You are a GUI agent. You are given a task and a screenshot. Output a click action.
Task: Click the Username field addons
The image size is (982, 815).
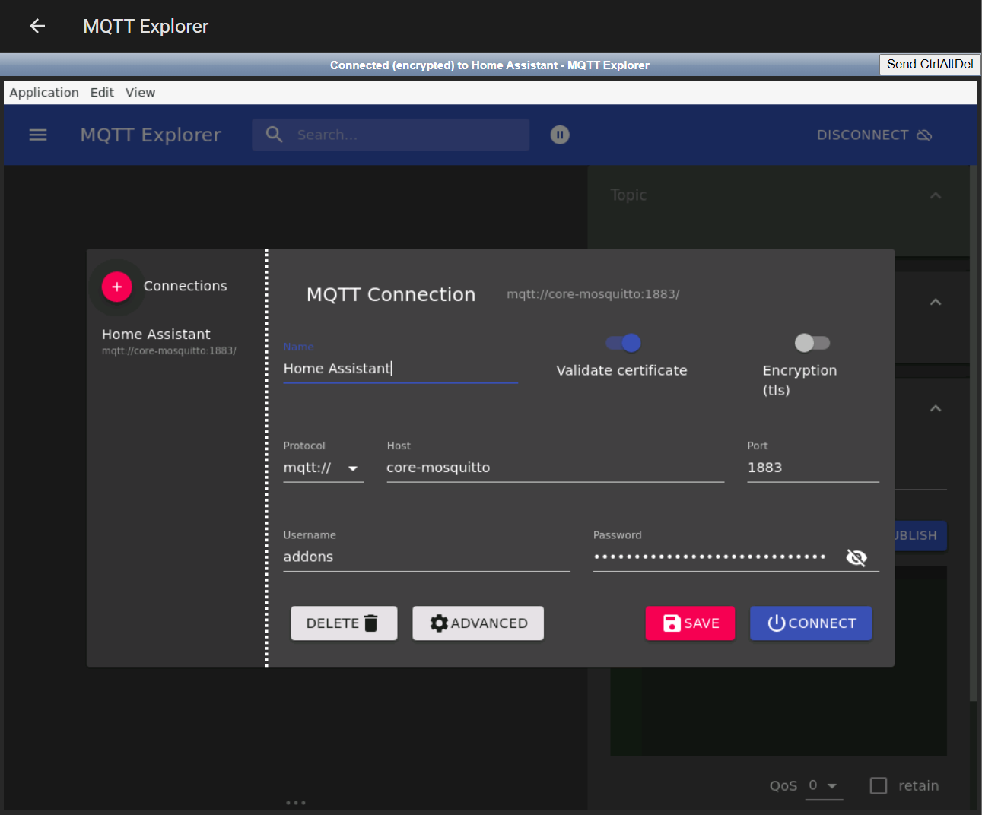point(427,557)
